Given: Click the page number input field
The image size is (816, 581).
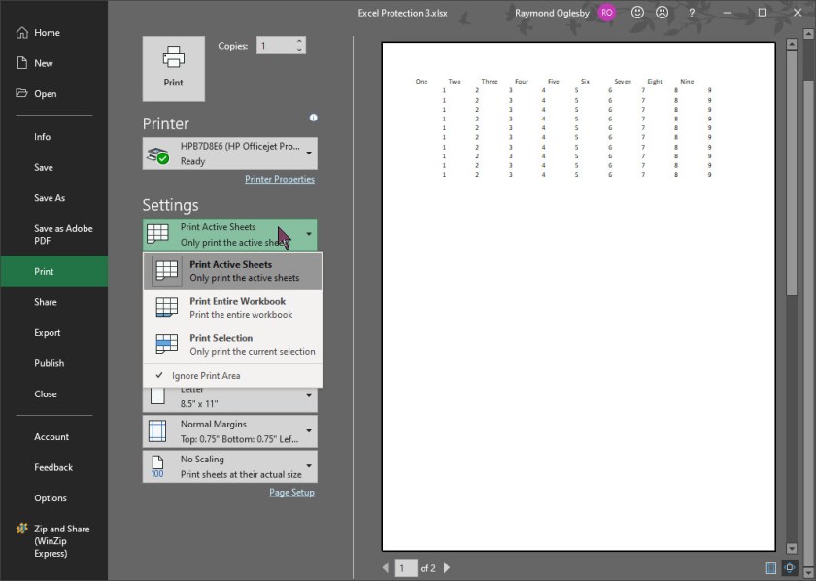Looking at the screenshot, I should [x=404, y=568].
